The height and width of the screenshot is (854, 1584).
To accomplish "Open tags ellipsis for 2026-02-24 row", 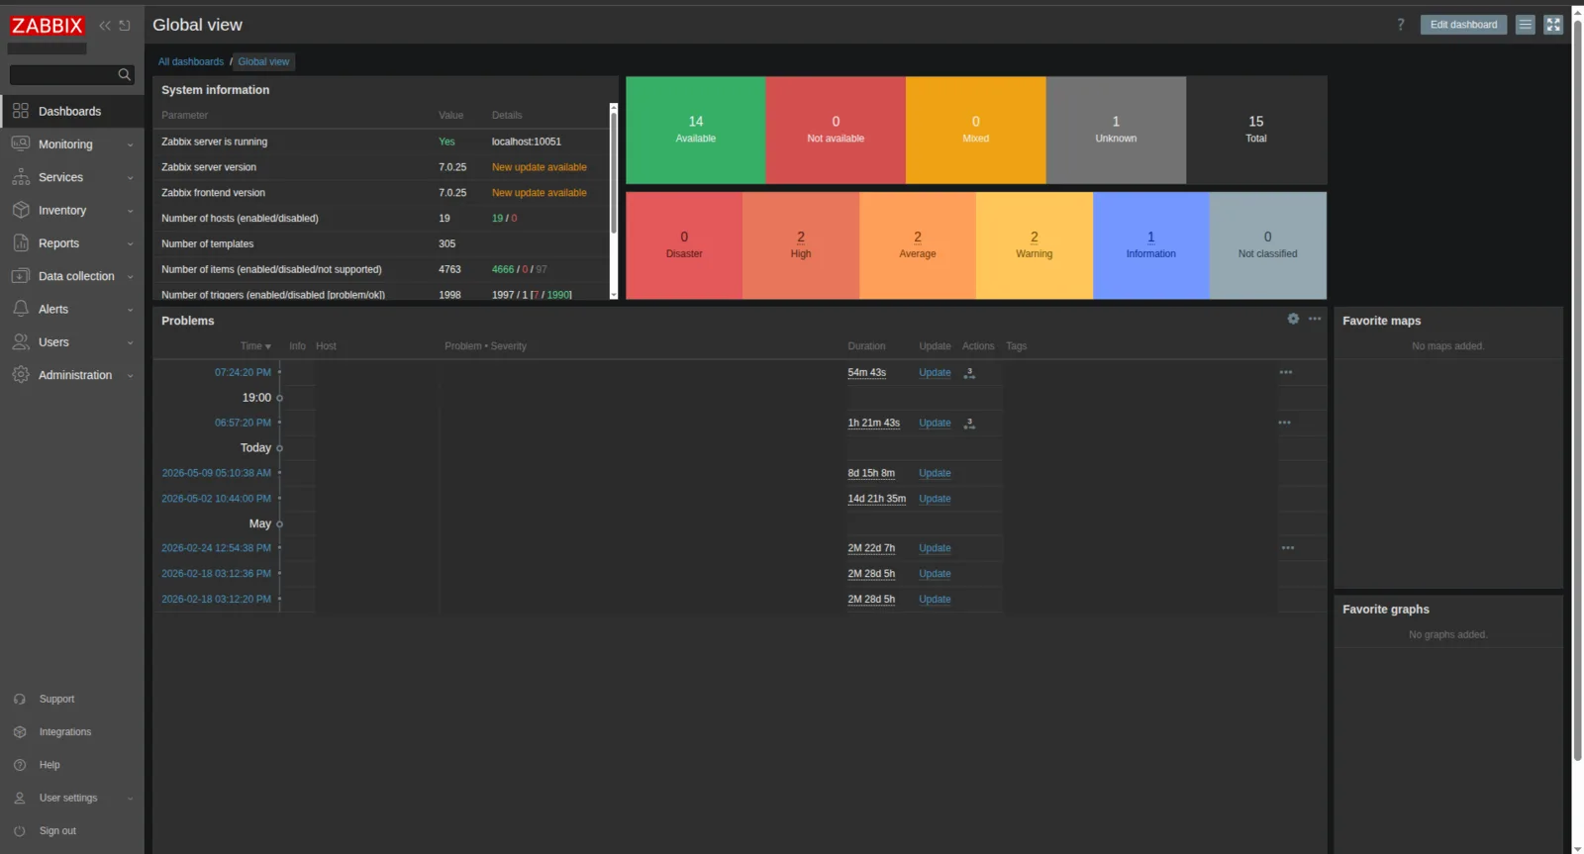I will click(x=1288, y=548).
